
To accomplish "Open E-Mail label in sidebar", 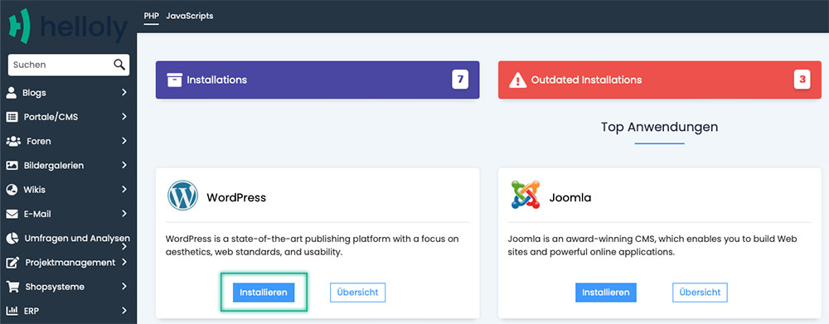I will coord(37,214).
